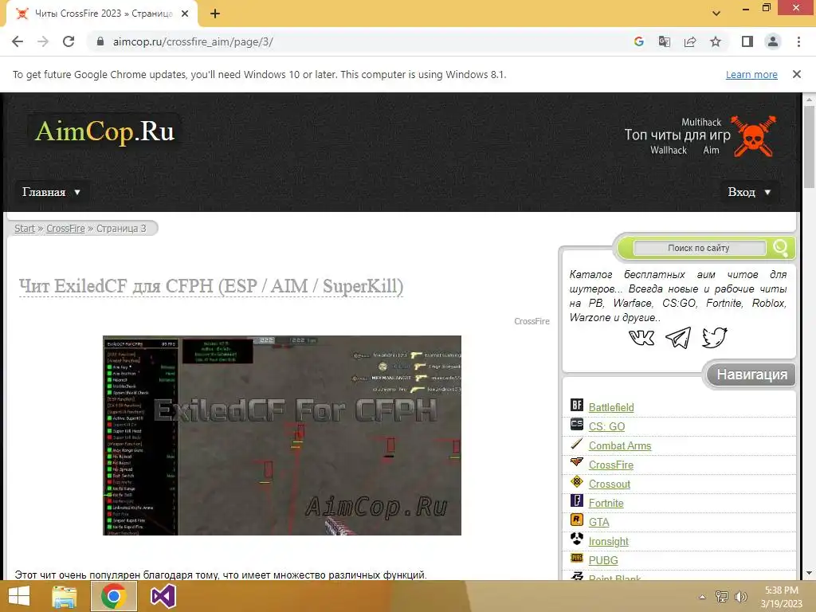The image size is (816, 612).
Task: Dismiss the Chrome update notification bar
Action: coord(797,74)
